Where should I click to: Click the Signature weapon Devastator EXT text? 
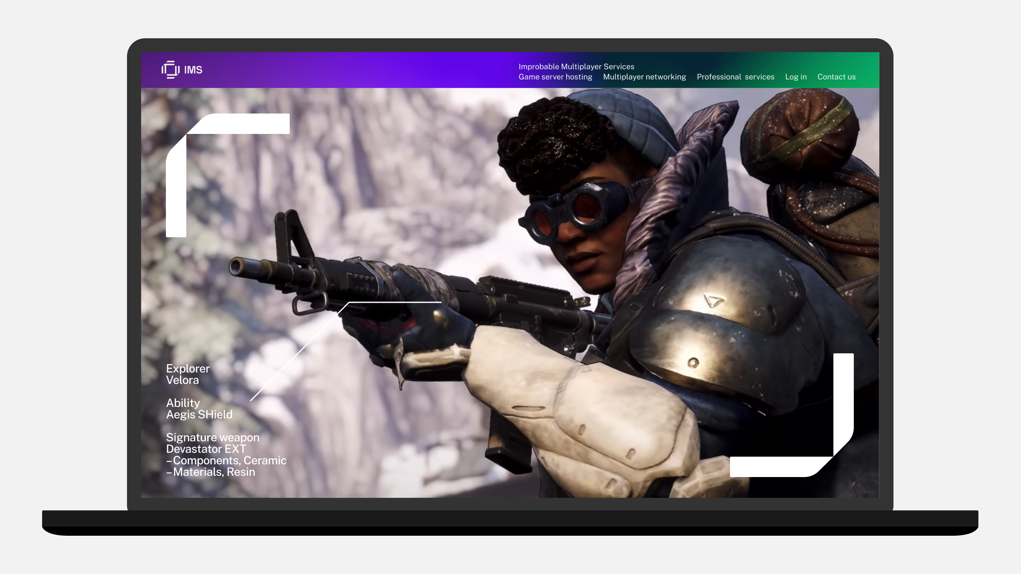click(x=213, y=443)
